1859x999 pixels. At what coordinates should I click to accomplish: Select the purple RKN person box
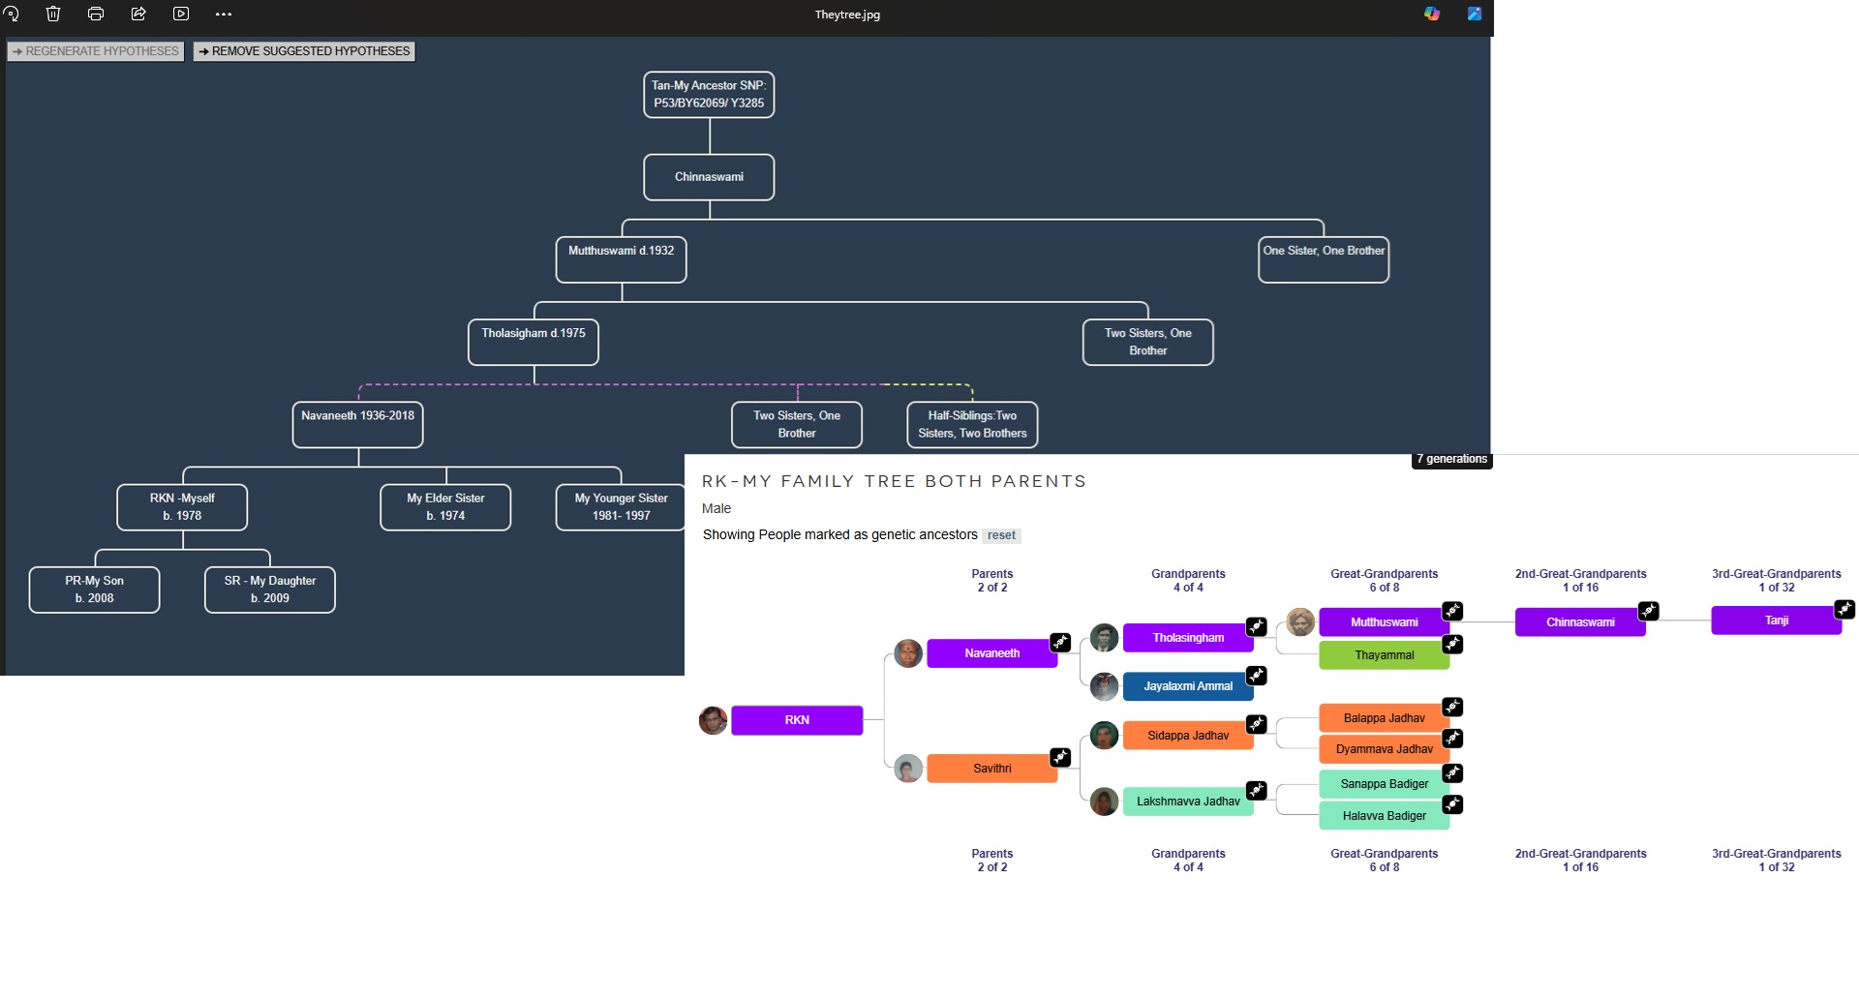tap(796, 720)
